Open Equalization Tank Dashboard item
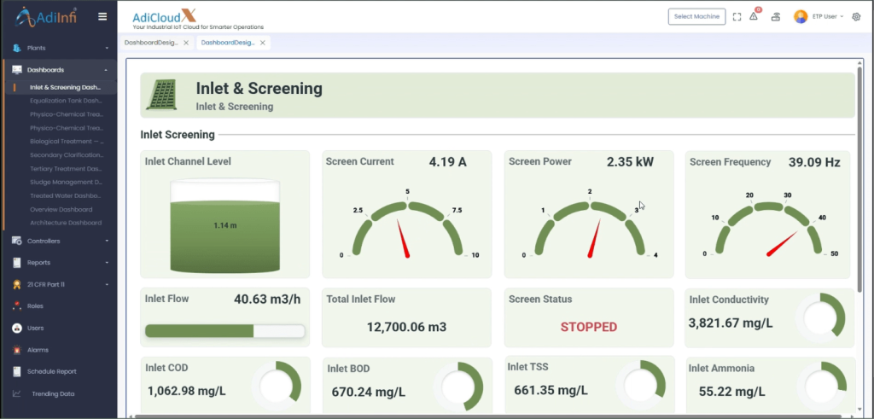This screenshot has height=419, width=874. pyautogui.click(x=66, y=101)
